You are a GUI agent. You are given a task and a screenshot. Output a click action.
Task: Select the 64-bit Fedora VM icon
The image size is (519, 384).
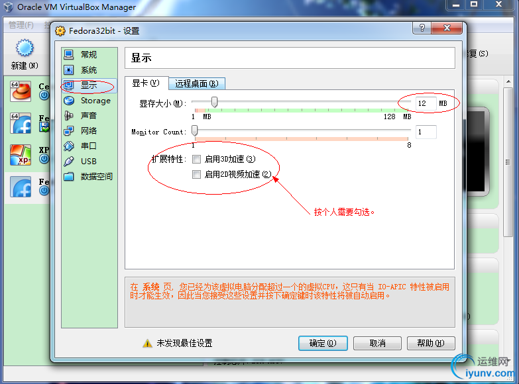pos(21,123)
